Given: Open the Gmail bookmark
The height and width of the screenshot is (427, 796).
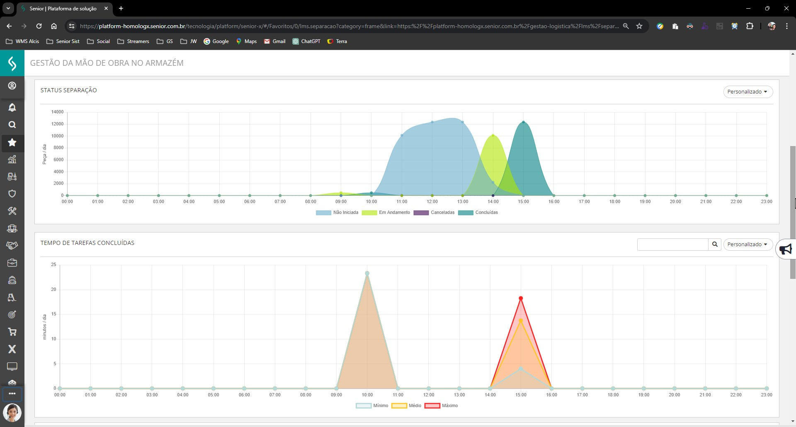Looking at the screenshot, I should 274,41.
